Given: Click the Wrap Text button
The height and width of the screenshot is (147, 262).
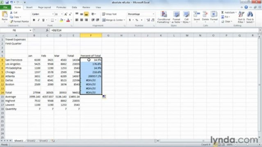Looking at the screenshot, I should pyautogui.click(x=109, y=14).
